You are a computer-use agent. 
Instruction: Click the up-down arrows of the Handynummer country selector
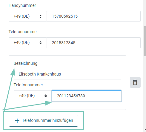(41, 16)
